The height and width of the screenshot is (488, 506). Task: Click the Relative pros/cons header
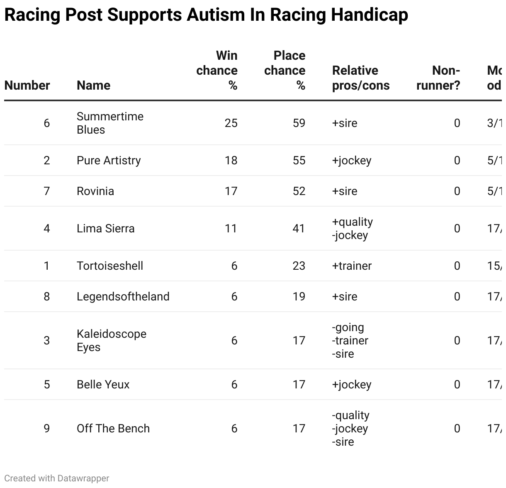[x=361, y=78]
